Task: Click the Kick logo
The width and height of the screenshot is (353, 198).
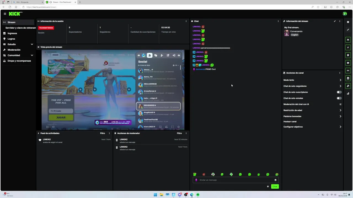Action: [15, 14]
